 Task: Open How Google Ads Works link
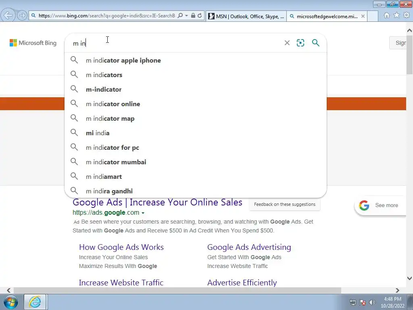click(121, 247)
